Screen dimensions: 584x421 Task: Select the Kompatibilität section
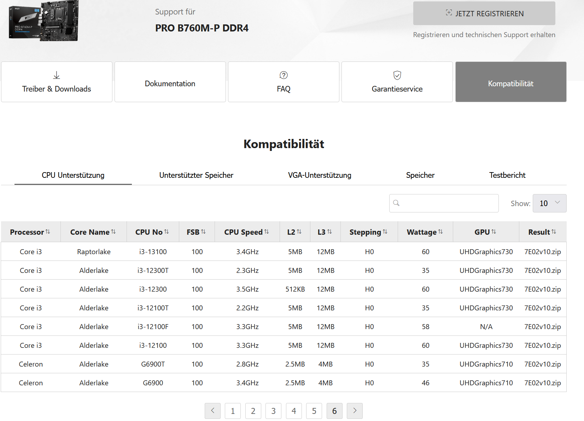[x=511, y=82]
